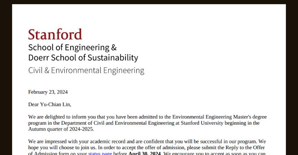The height and width of the screenshot is (155, 298).
Task: Click the phrase "Environmental Engineering Master's degree"
Action: (x=219, y=117)
